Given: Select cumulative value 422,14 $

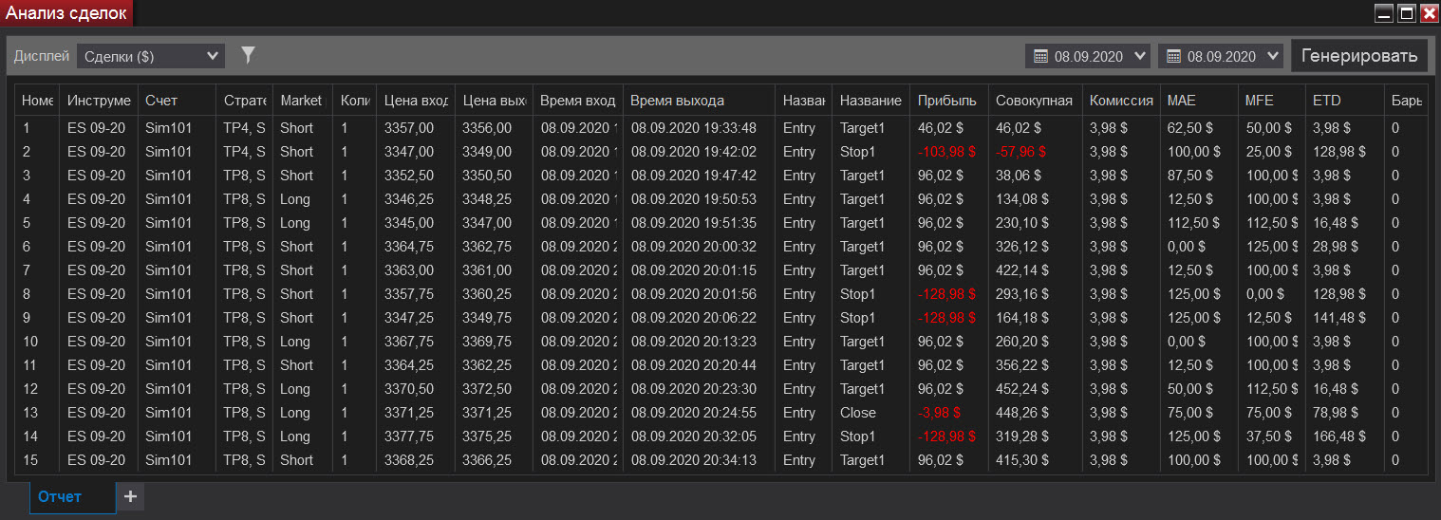Looking at the screenshot, I should coord(1022,270).
